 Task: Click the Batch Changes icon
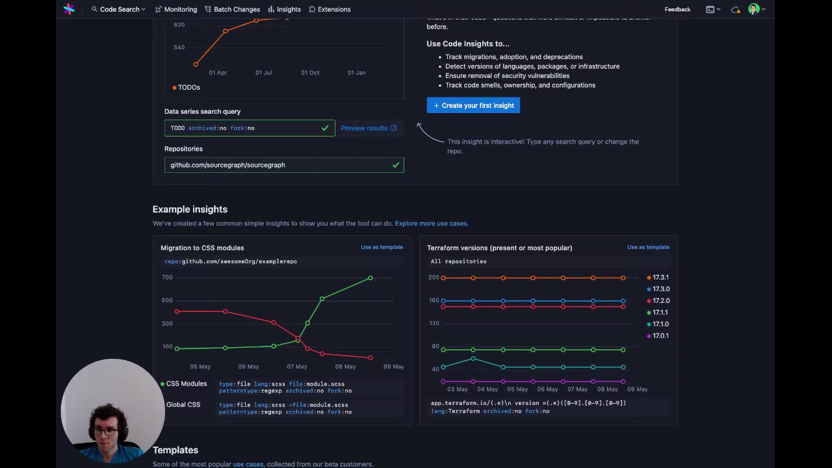coord(208,9)
